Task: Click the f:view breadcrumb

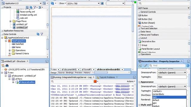Action: pyautogui.click(x=54, y=70)
